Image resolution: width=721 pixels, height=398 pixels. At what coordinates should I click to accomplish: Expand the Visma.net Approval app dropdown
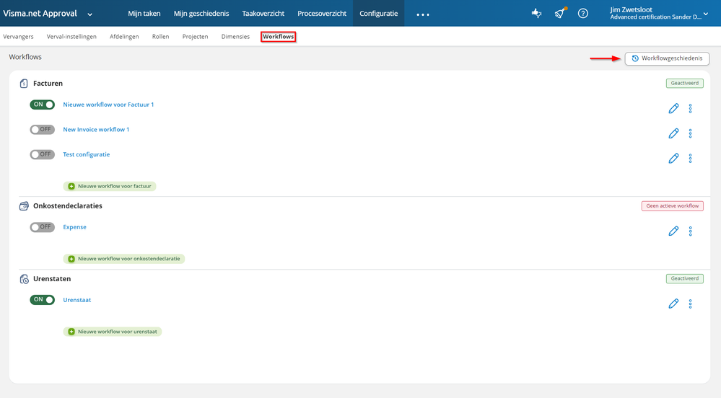(89, 14)
